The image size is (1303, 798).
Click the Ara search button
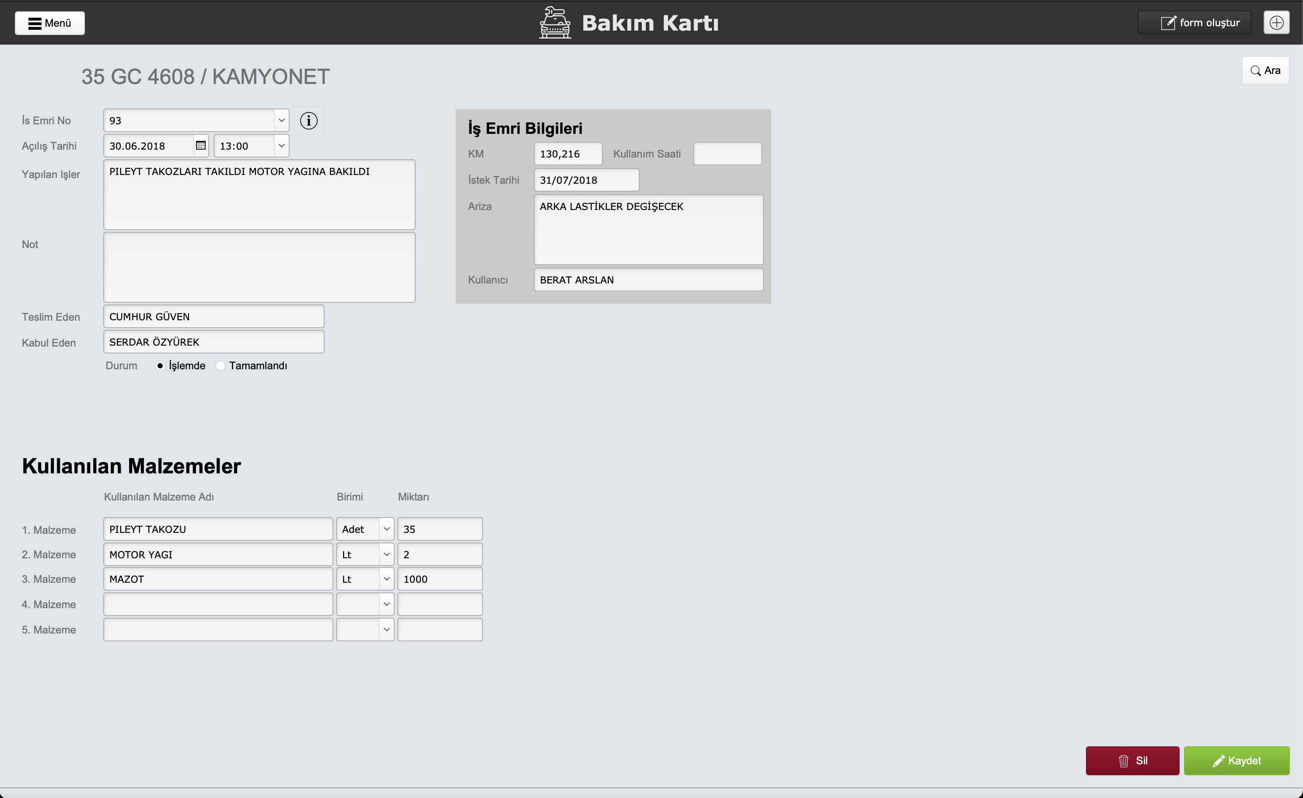pos(1265,70)
